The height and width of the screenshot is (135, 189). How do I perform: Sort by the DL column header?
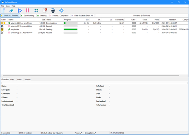(x=95, y=20)
